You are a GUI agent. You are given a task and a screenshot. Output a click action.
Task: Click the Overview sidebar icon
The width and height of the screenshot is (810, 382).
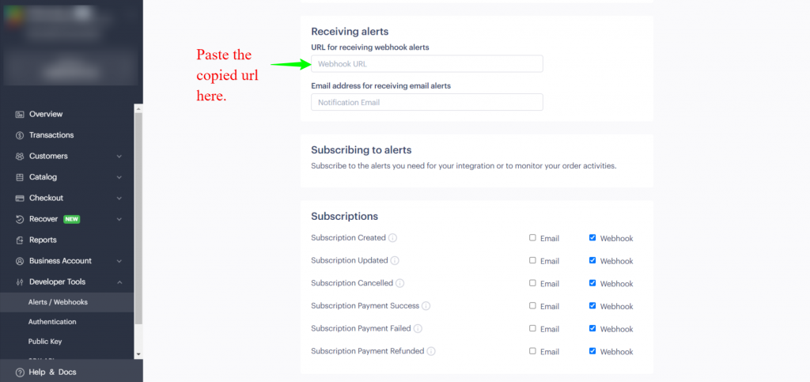[20, 114]
